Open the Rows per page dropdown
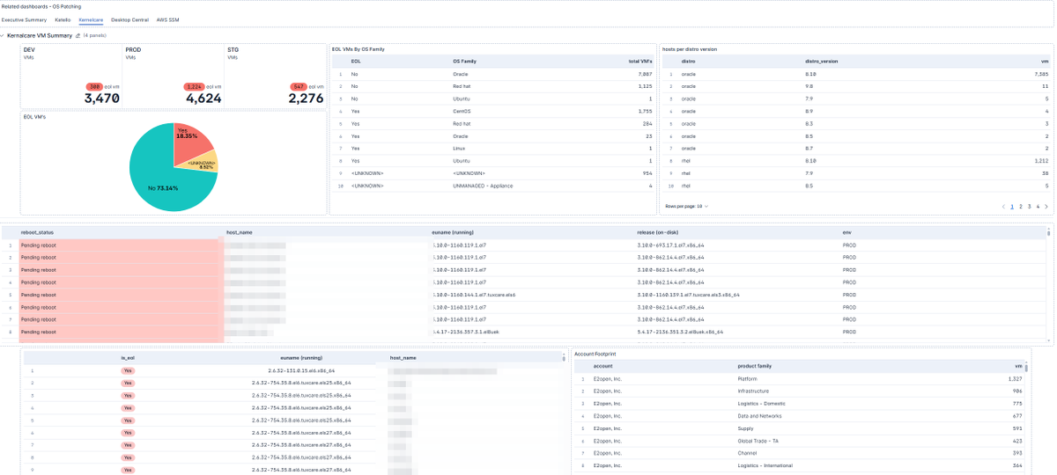This screenshot has width=1057, height=475. coord(686,206)
